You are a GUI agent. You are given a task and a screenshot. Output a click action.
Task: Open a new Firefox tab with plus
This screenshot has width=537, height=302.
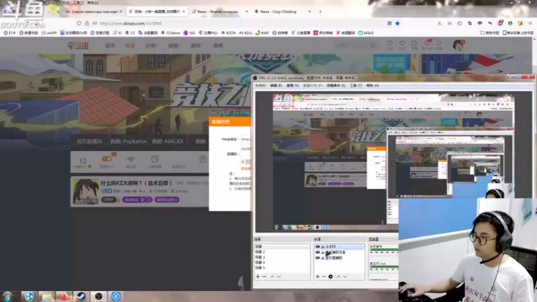(x=321, y=11)
